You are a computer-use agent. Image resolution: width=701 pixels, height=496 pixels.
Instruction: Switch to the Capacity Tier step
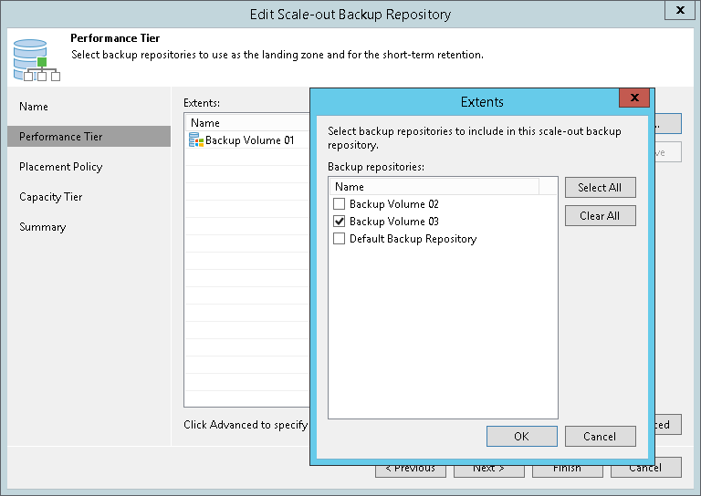51,197
